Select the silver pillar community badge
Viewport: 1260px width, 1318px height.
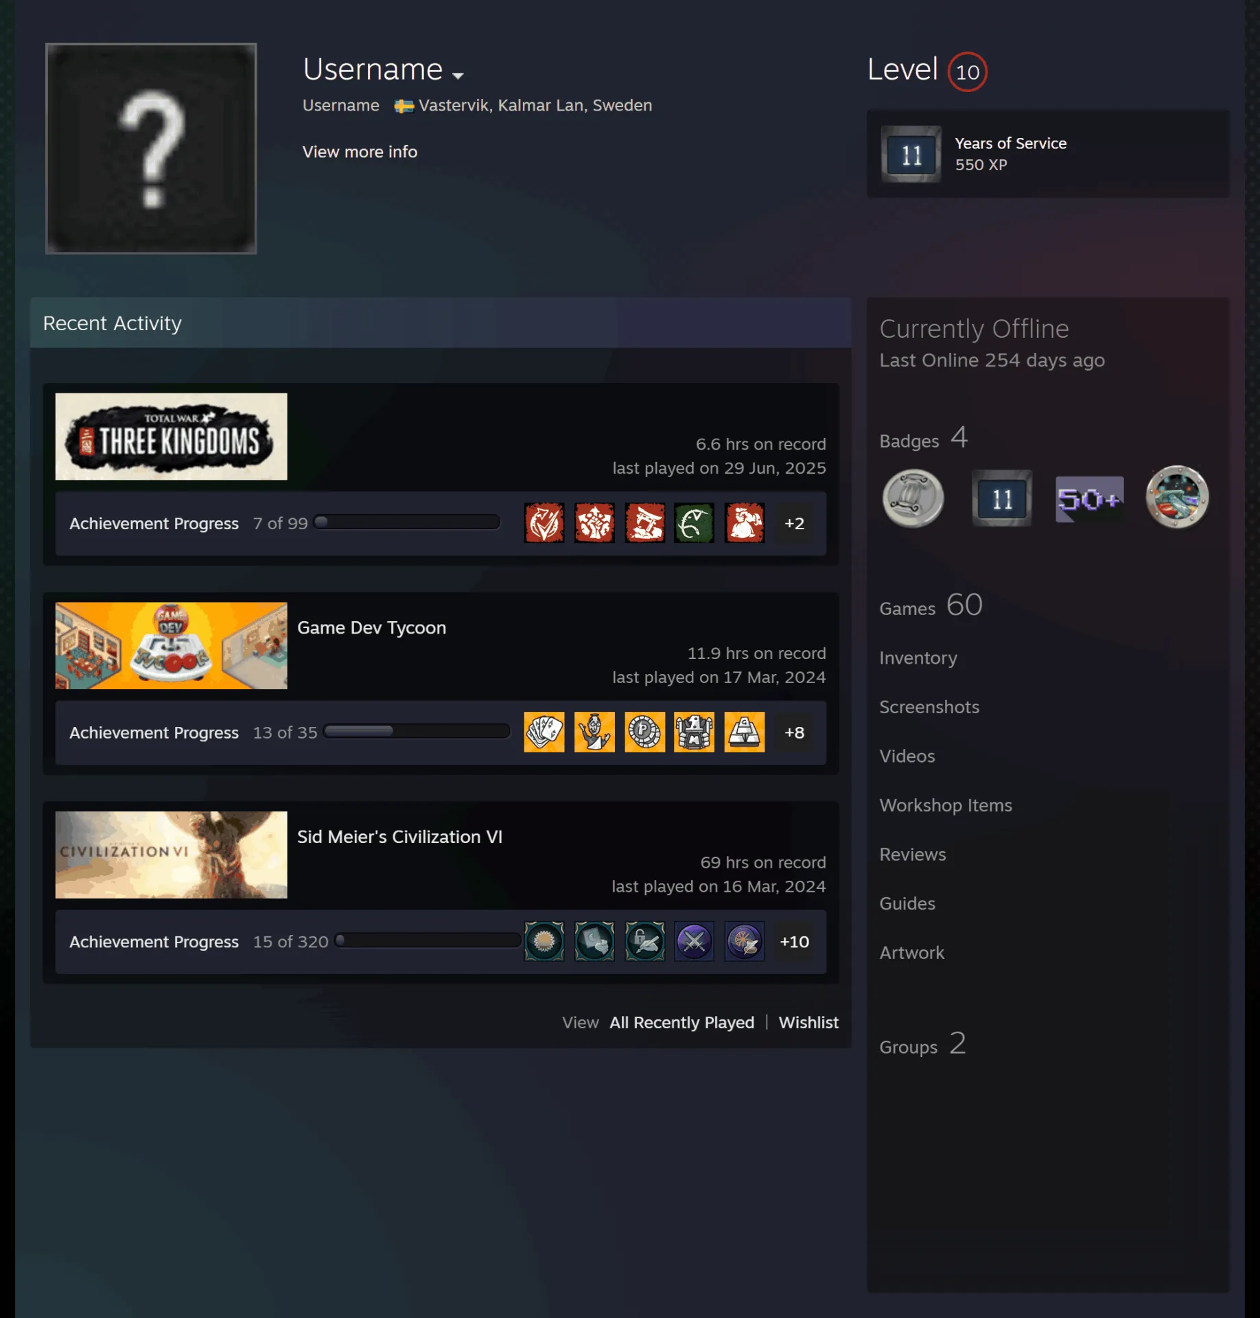coord(913,498)
